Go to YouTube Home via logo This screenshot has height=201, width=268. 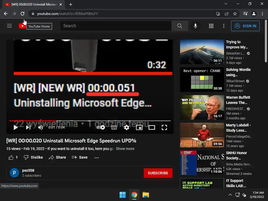point(23,26)
